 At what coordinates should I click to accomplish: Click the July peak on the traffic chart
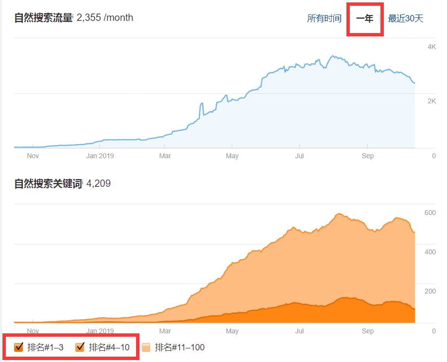333,56
